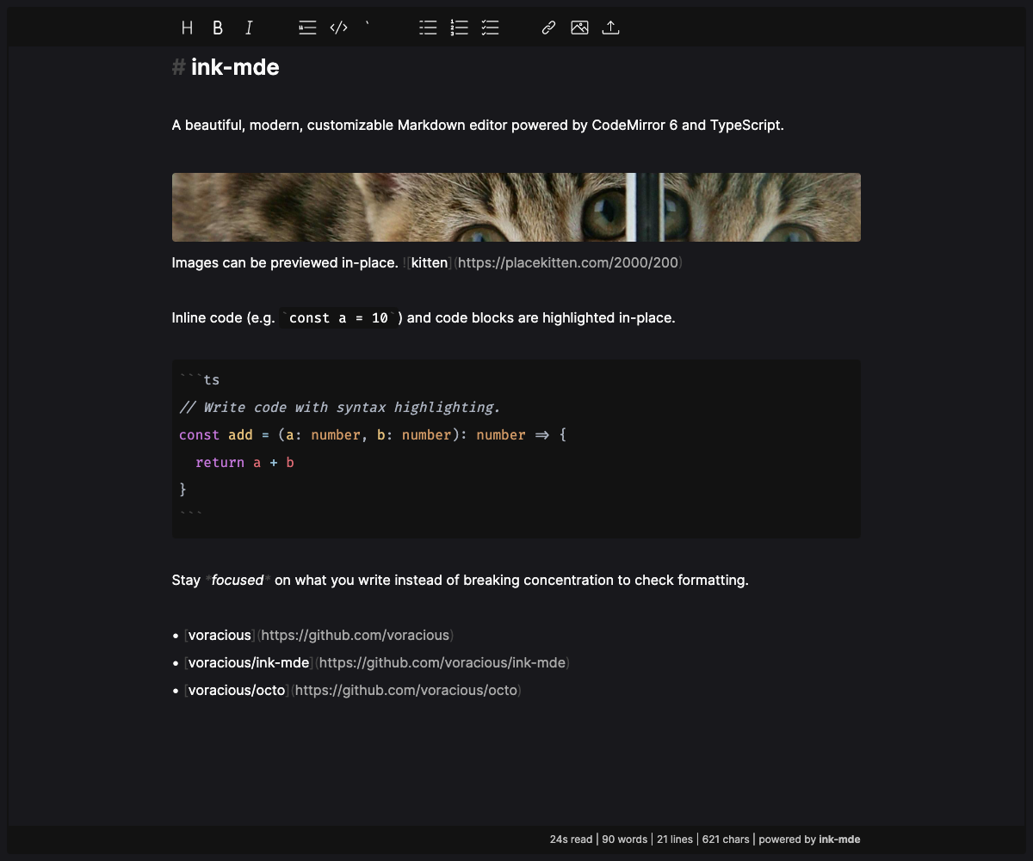The image size is (1033, 861).
Task: Click the "21 lines" status entry
Action: pyautogui.click(x=674, y=839)
